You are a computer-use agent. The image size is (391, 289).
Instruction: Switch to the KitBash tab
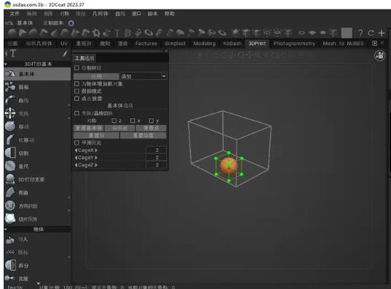[x=232, y=44]
